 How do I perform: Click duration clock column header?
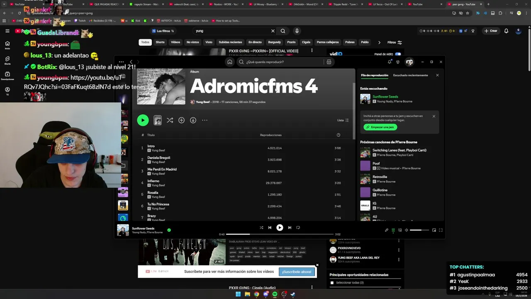tap(338, 135)
